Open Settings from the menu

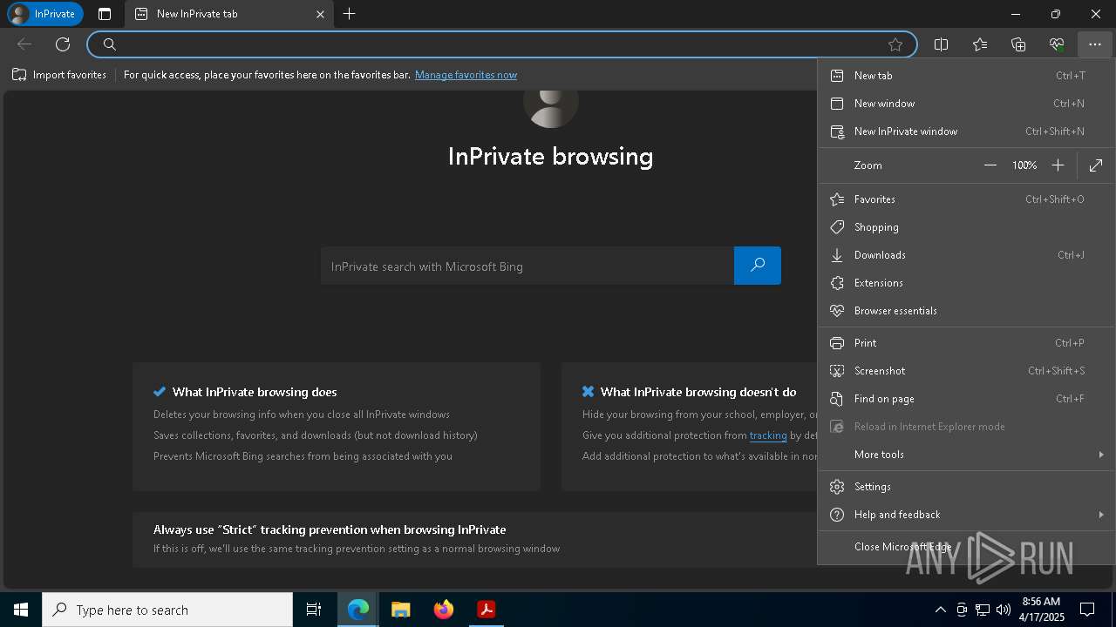[x=966, y=487]
